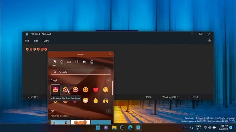Switch to the Emoji smiley tab
This screenshot has width=236, height=132.
click(x=62, y=62)
